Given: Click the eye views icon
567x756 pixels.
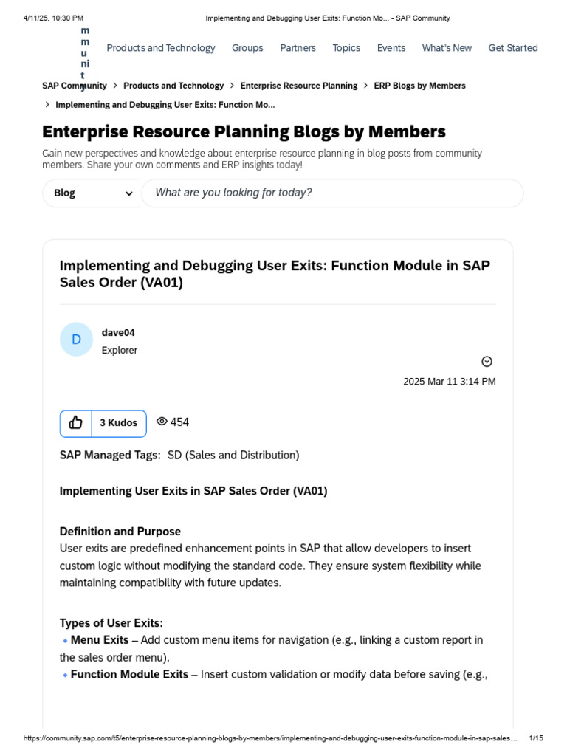Looking at the screenshot, I should coord(162,422).
